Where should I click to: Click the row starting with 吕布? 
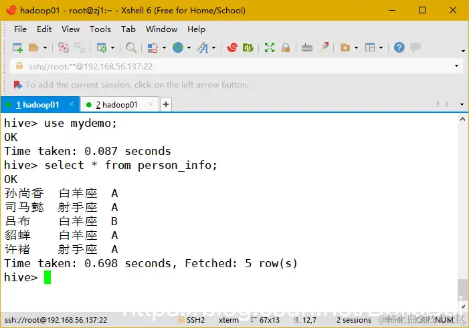coord(61,221)
